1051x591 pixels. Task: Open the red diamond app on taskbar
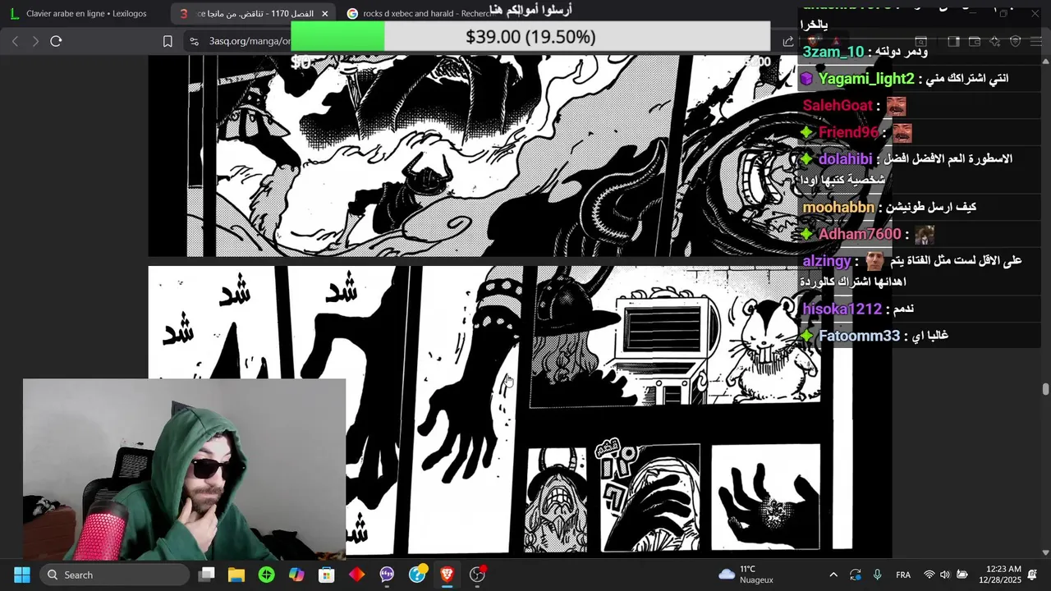coord(356,575)
